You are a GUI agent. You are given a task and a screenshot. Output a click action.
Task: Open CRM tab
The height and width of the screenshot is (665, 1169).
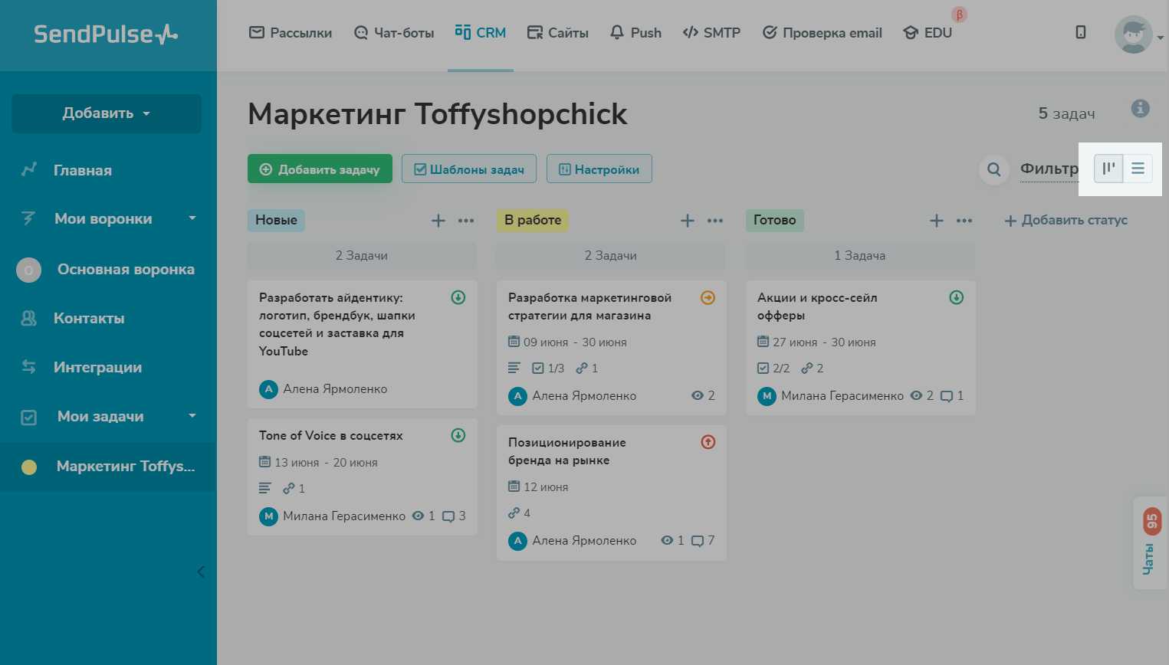481,33
